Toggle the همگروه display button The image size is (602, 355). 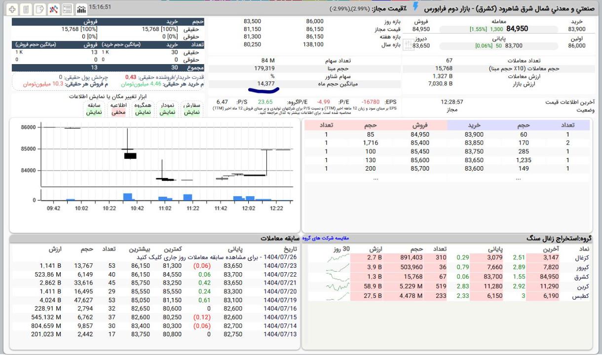pyautogui.click(x=143, y=109)
